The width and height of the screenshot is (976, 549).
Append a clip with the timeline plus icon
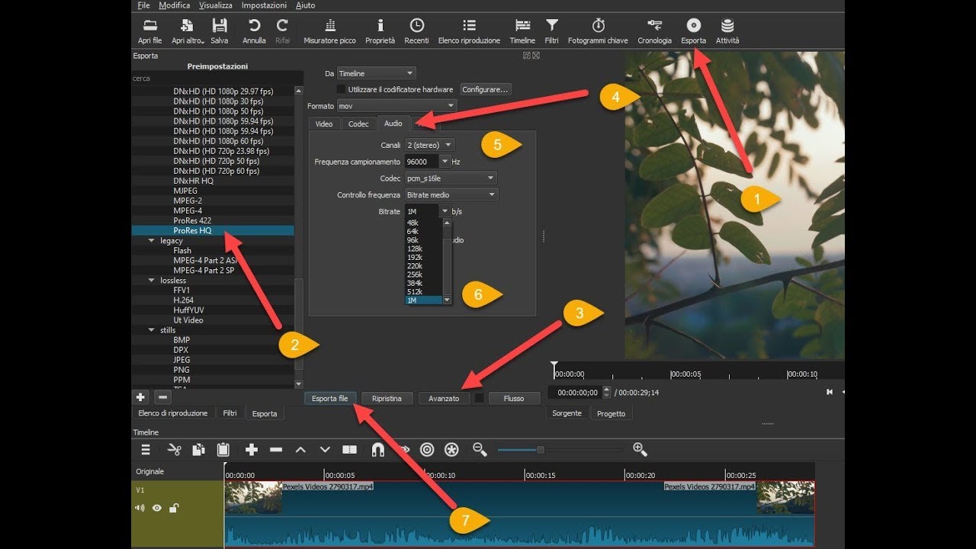(252, 450)
